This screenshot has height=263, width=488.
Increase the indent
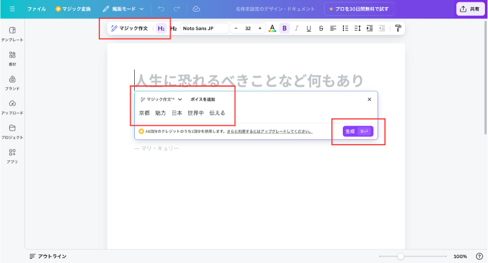[x=370, y=28]
